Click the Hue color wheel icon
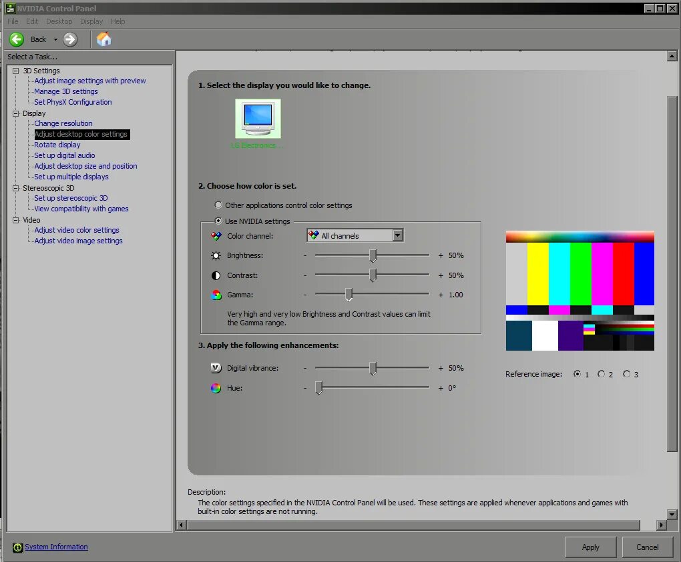 click(216, 388)
